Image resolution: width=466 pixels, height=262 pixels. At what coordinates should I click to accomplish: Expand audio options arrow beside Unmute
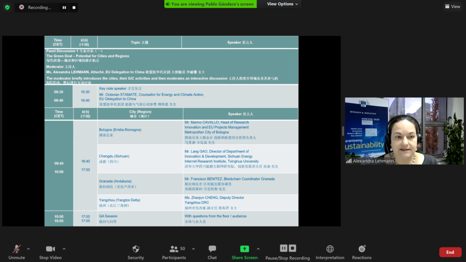click(x=28, y=249)
